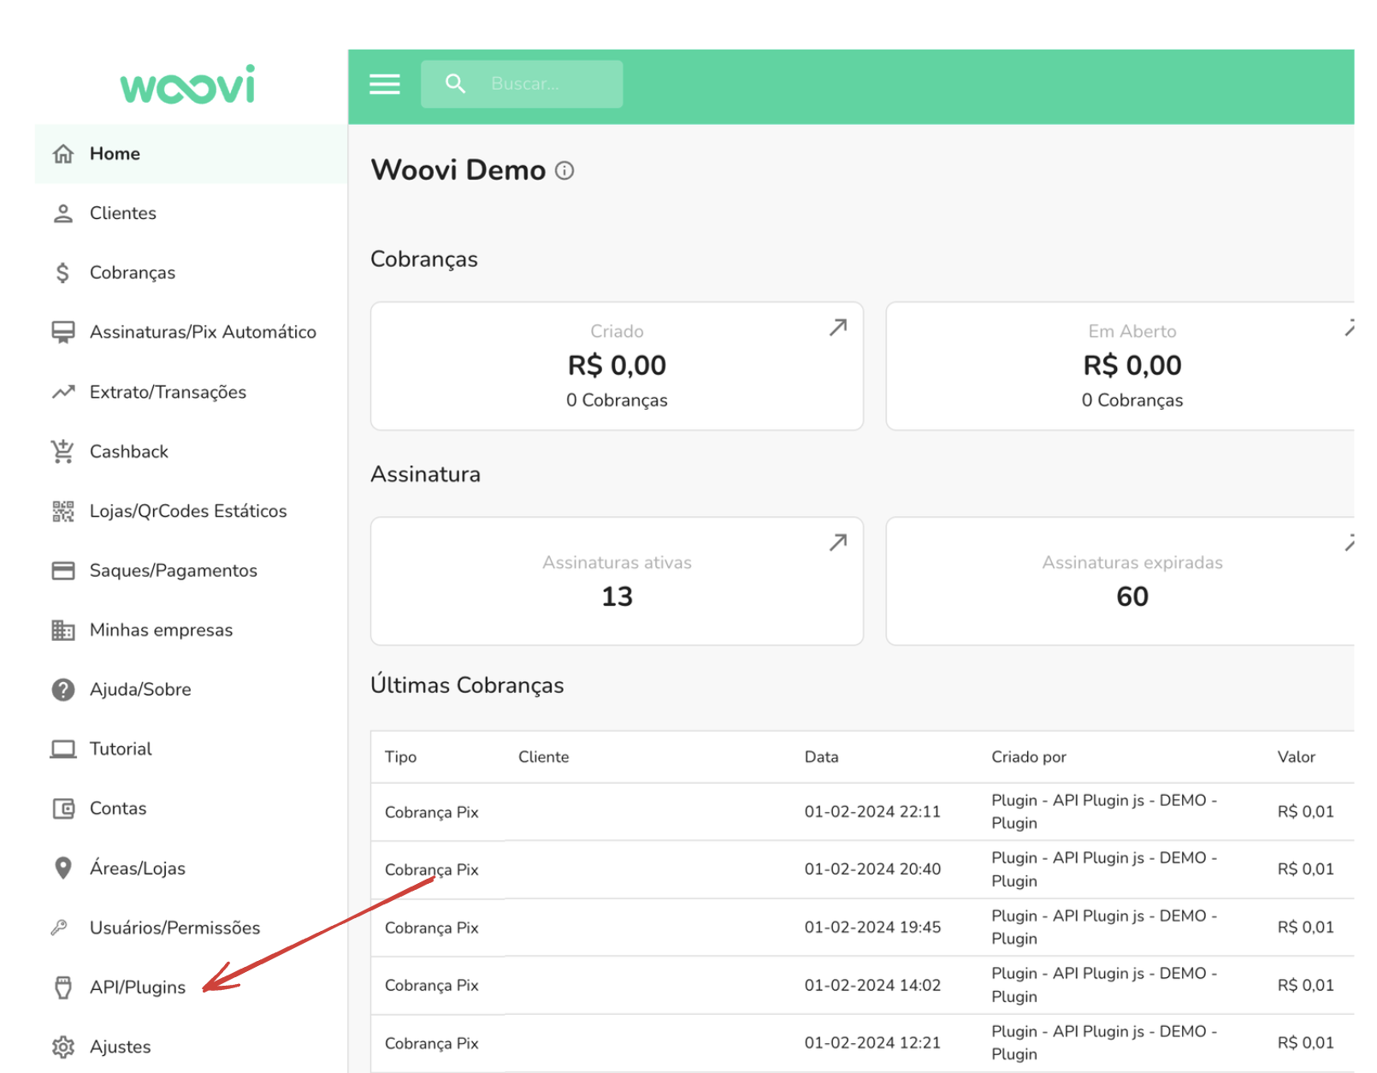The image size is (1377, 1073).
Task: Open the Assinaturas ativas arrow icon
Action: tap(837, 542)
